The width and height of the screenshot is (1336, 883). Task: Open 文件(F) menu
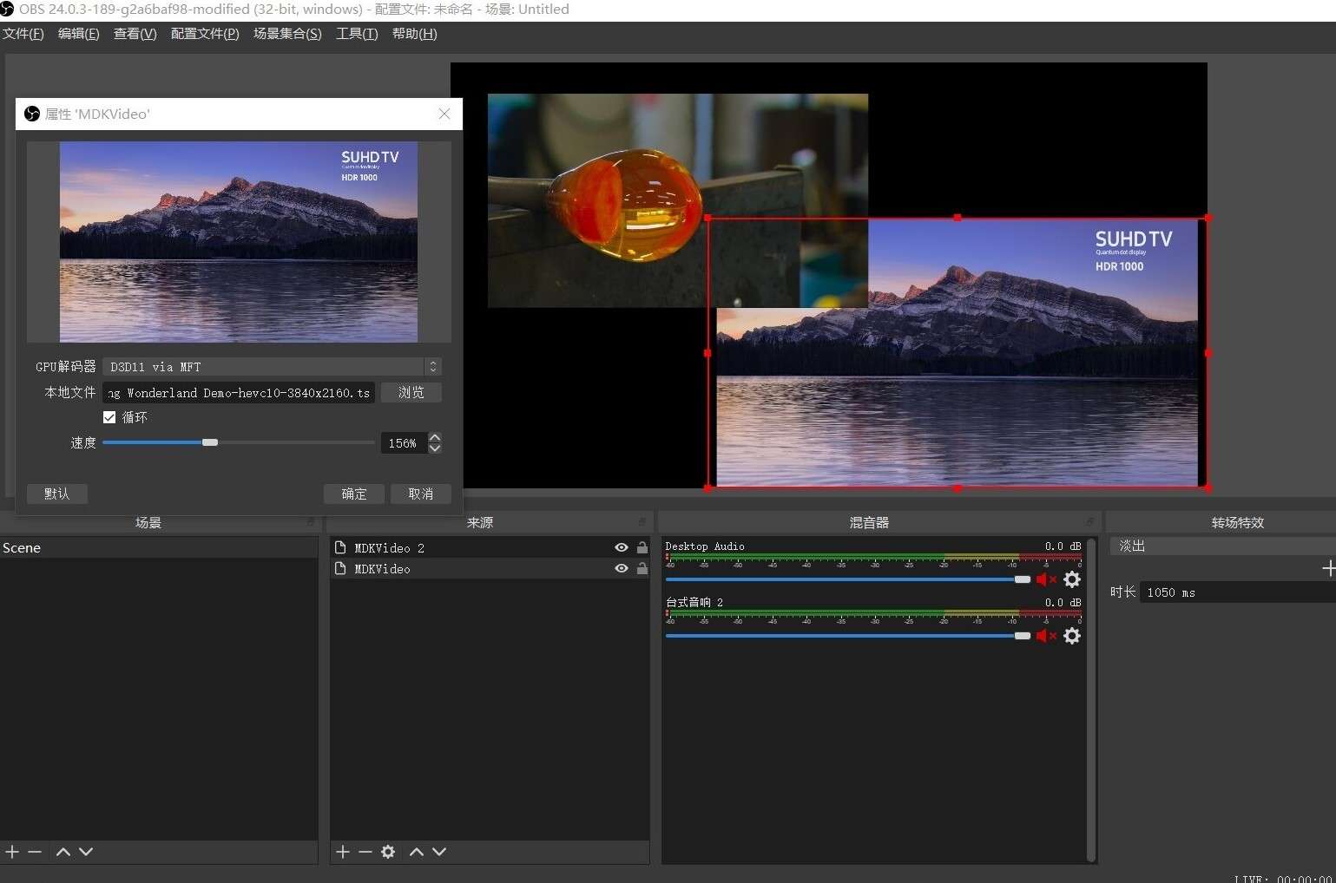tap(23, 34)
